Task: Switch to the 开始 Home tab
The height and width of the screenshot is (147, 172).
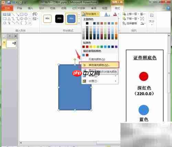Action: coord(19,8)
